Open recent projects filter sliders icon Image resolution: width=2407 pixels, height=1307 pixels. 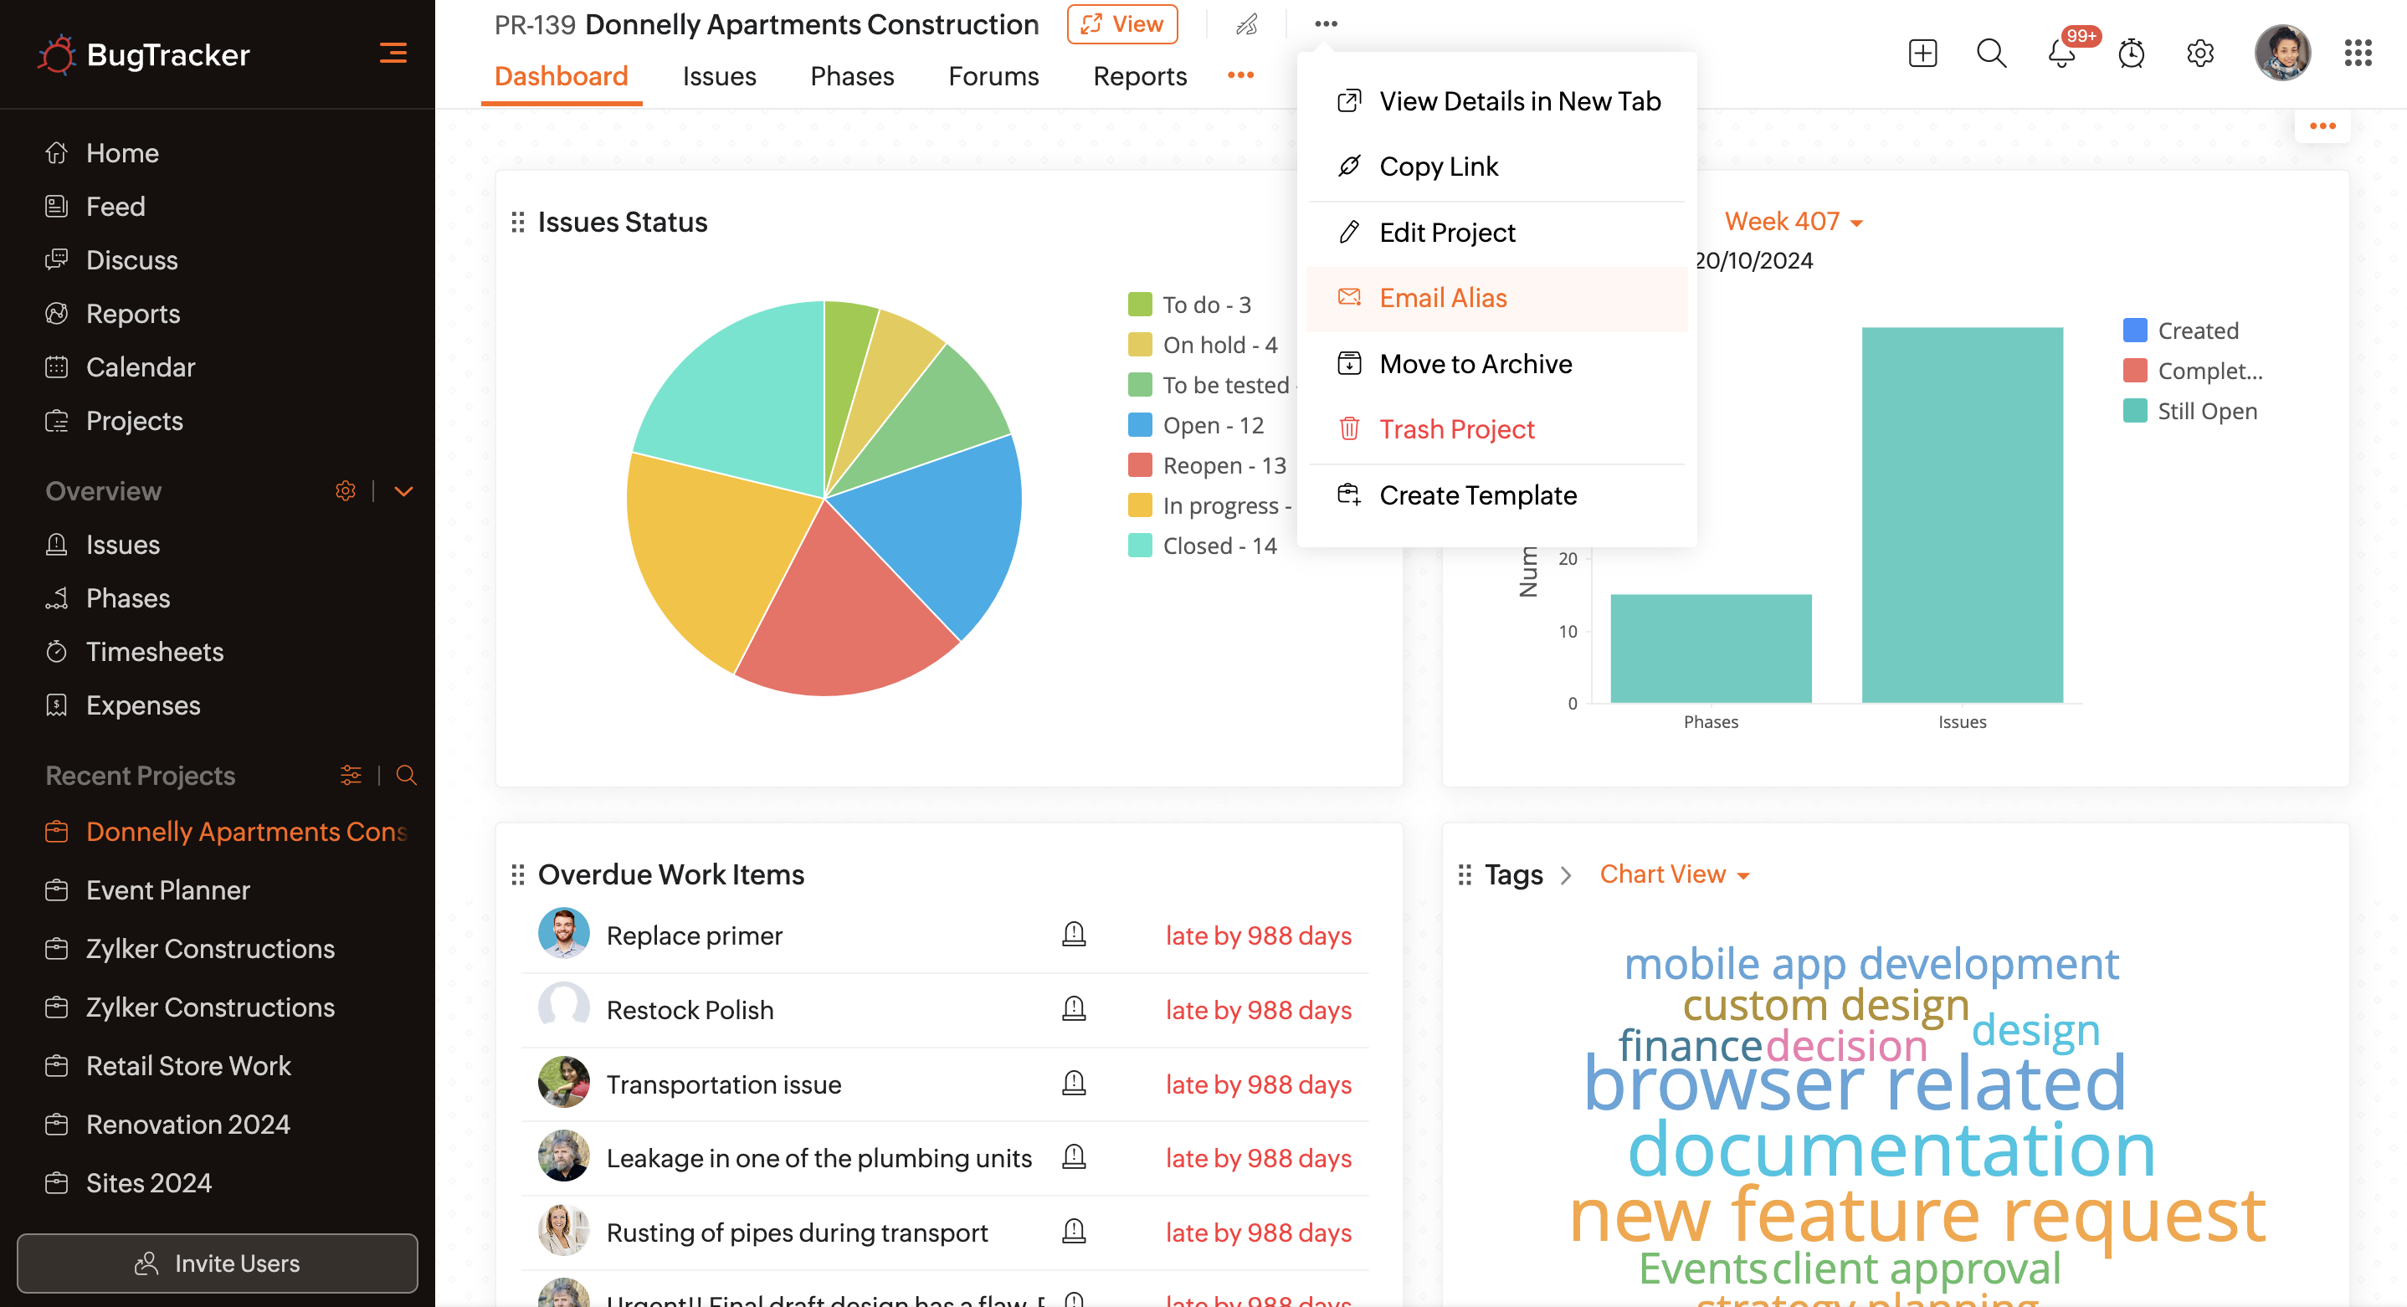(x=351, y=776)
